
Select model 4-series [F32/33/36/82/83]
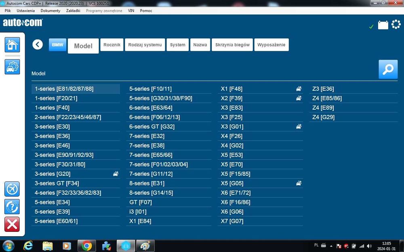(76, 193)
